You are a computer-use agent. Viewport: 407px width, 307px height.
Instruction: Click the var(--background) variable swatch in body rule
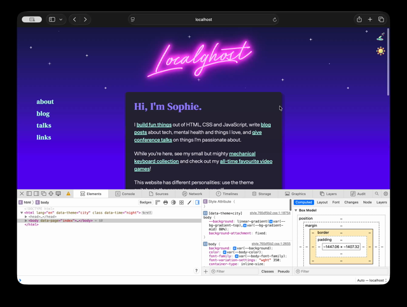click(x=235, y=249)
